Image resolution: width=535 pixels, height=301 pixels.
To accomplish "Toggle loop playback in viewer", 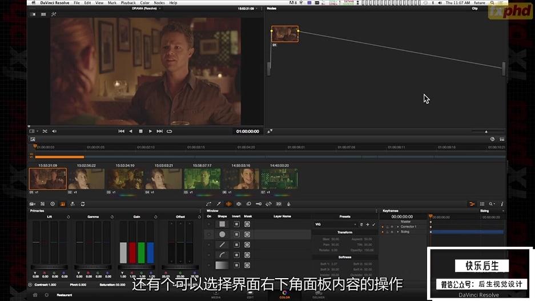I will 169,131.
